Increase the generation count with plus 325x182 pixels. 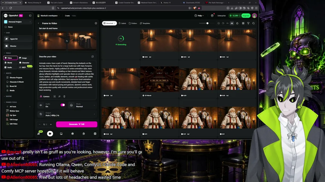click(51, 124)
